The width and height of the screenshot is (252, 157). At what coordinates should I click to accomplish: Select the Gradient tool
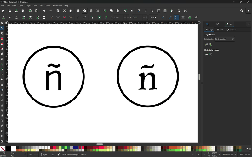pyautogui.click(x=2, y=85)
